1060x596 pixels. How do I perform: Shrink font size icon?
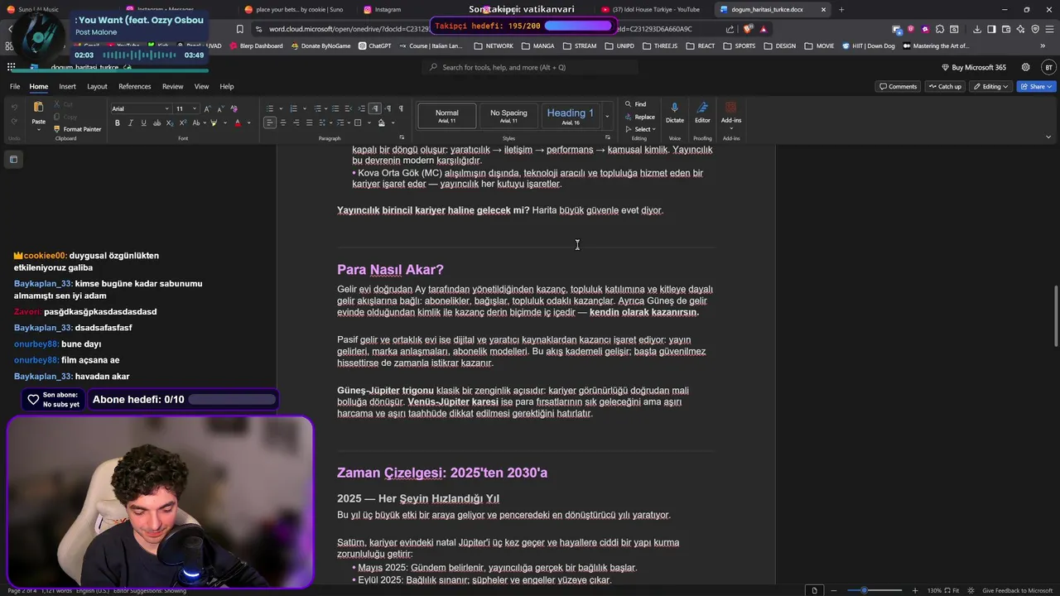(x=220, y=108)
